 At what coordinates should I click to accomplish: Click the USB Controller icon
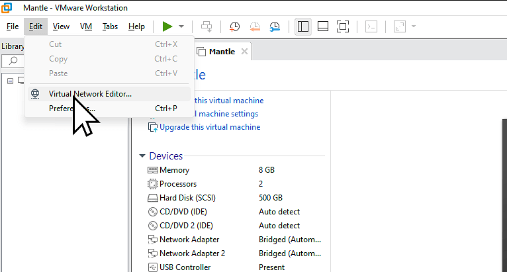coord(153,267)
